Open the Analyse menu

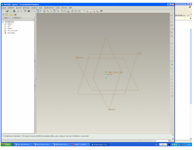tap(34, 8)
